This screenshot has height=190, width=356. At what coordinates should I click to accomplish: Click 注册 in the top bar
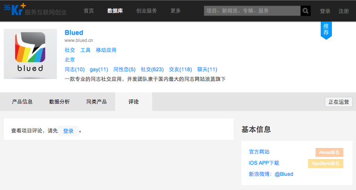[344, 11]
